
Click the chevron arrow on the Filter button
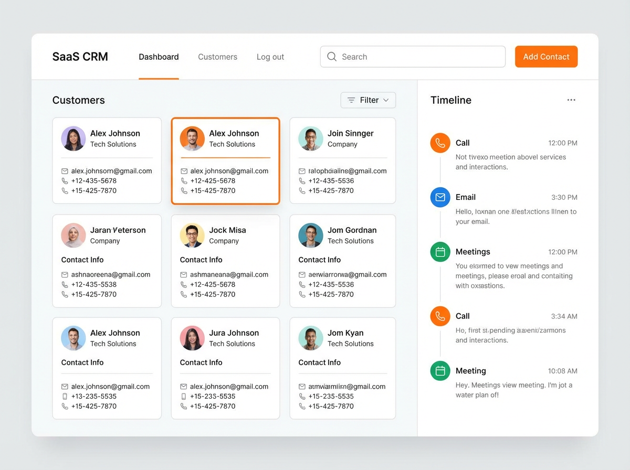click(386, 100)
